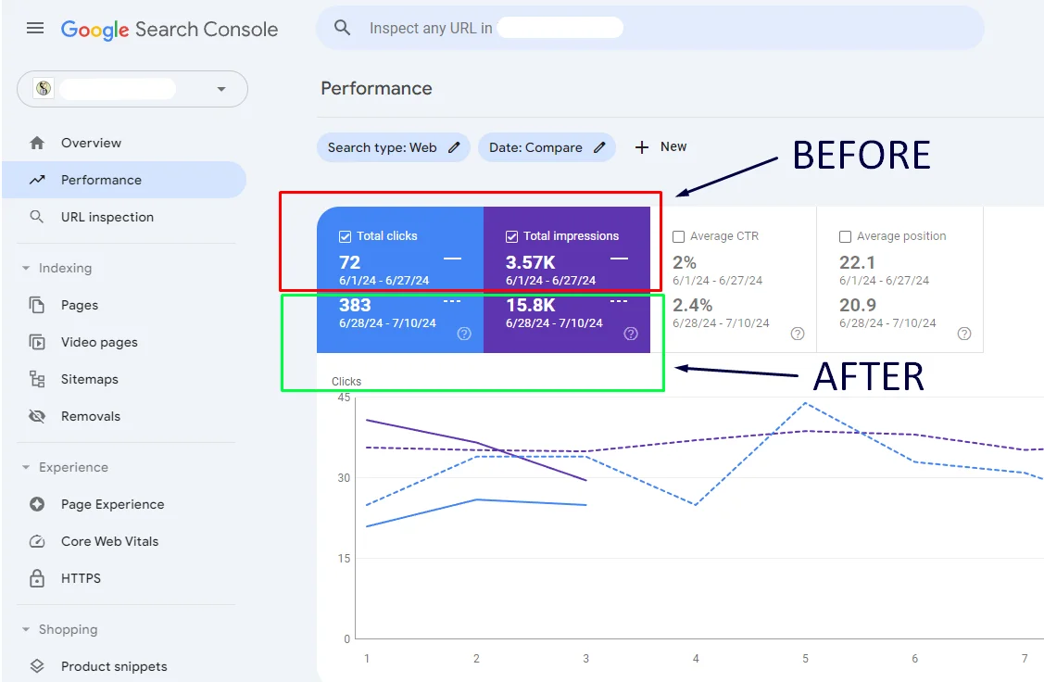Click the 15.8K impressions value

531,305
